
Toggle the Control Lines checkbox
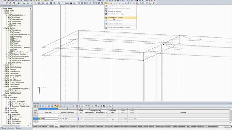(x=9, y=22)
